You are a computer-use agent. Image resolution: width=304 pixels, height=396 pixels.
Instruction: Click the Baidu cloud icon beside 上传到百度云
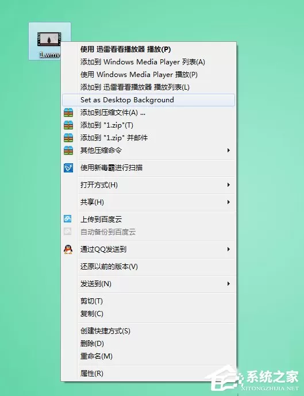click(x=68, y=219)
